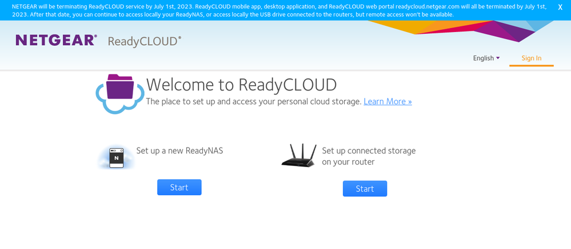
Task: Click the ReadyNAS device icon
Action: [117, 157]
